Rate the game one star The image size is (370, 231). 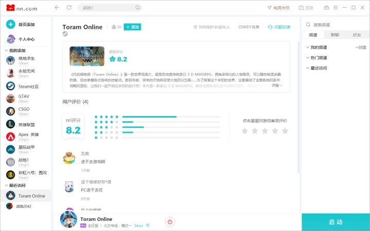pyautogui.click(x=245, y=130)
